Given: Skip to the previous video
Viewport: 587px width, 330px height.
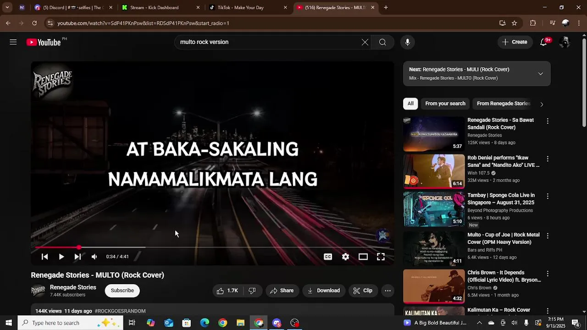Looking at the screenshot, I should click(44, 257).
